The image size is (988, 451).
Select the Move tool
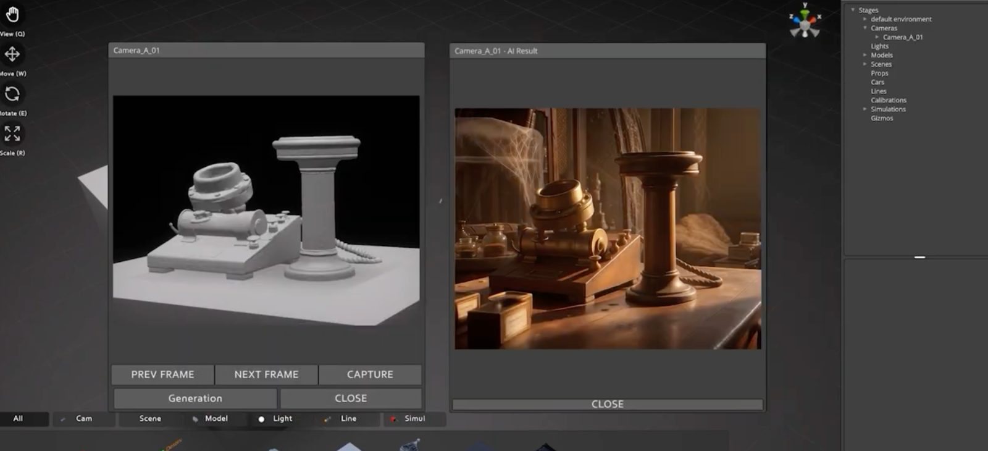tap(12, 54)
